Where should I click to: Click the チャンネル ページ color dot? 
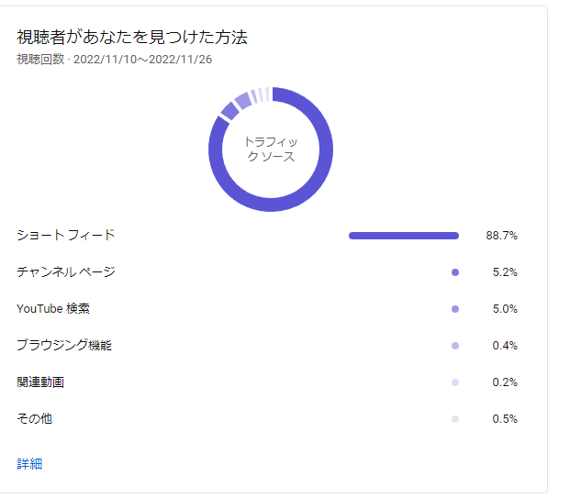pos(455,272)
